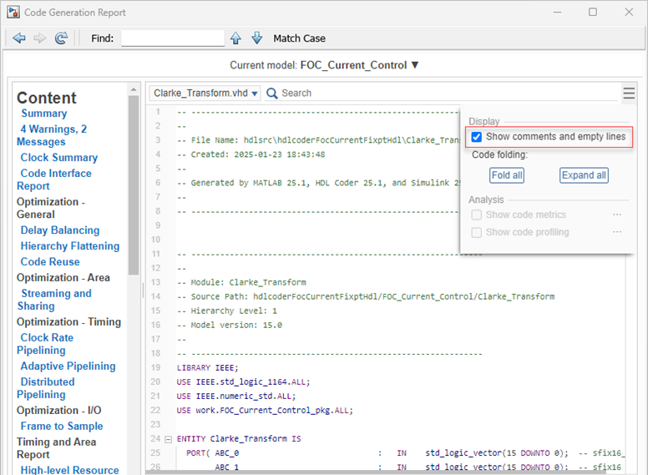Click the Content panel vertical scrollbar

click(134, 184)
